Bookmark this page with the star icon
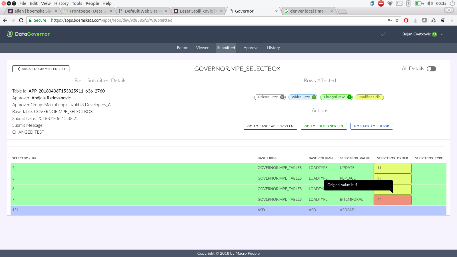 coord(397,20)
